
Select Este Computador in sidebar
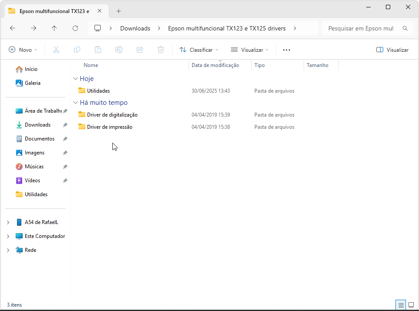pyautogui.click(x=41, y=236)
